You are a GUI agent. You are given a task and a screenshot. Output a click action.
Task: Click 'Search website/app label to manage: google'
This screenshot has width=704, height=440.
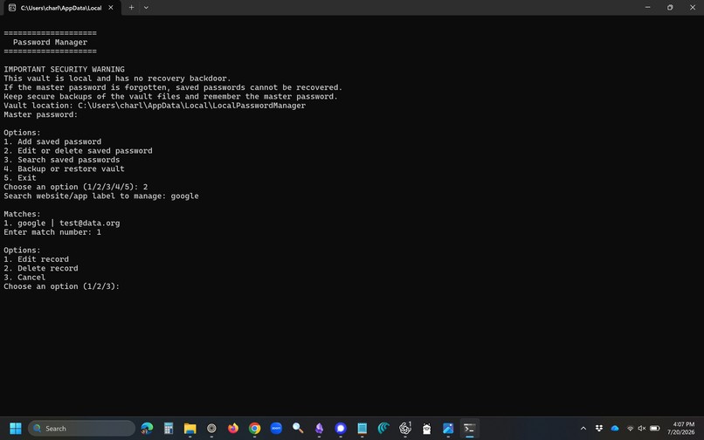coord(101,196)
